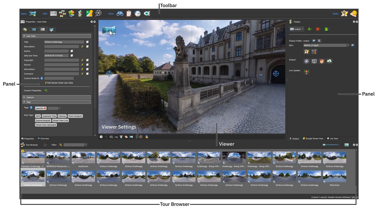
Task: Click the GPS auto tag button
Action: tap(38, 116)
